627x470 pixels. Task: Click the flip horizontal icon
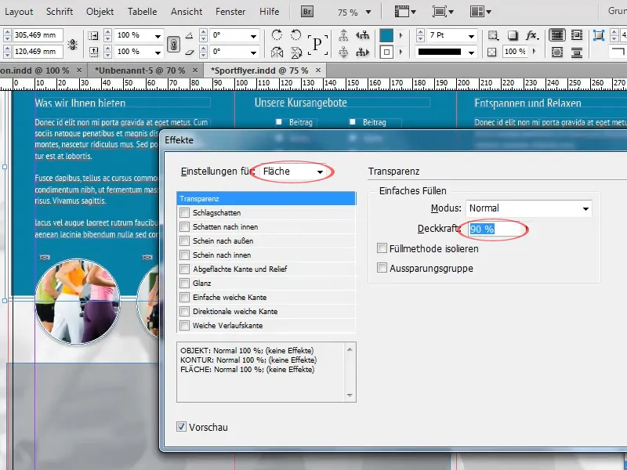pos(277,52)
